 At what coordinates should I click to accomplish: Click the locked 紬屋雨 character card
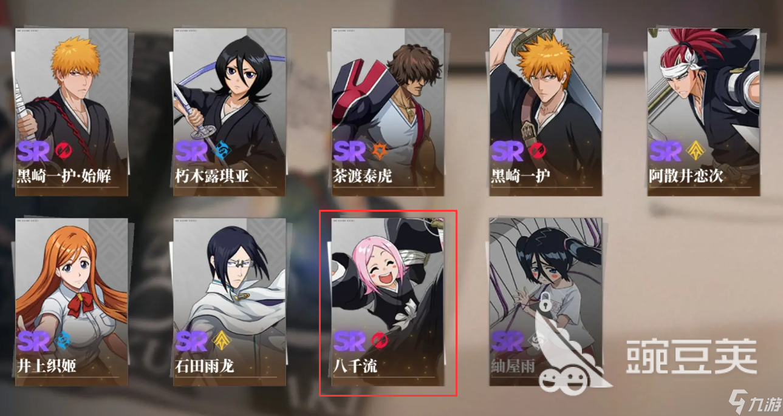coord(545,302)
